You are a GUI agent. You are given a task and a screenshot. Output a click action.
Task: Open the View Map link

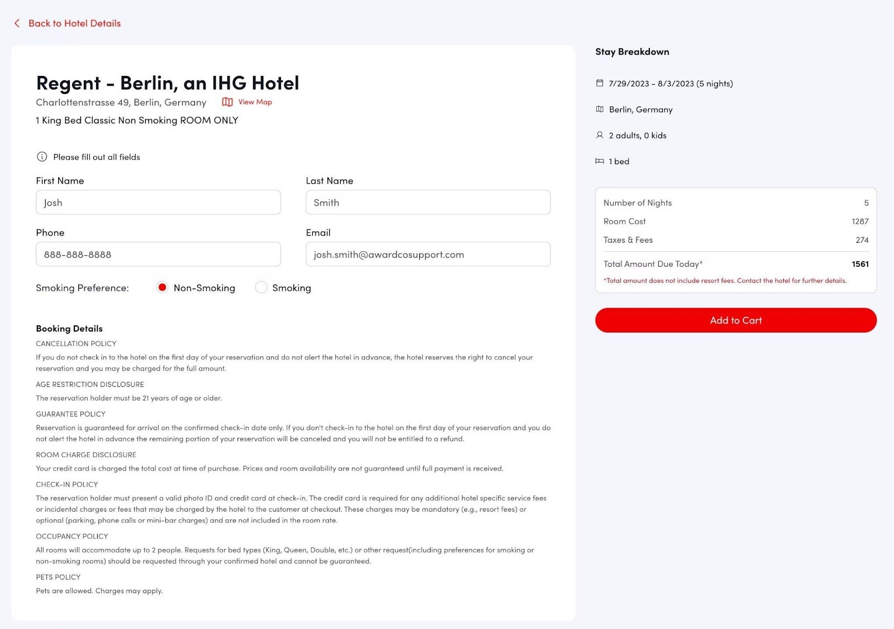pyautogui.click(x=255, y=102)
